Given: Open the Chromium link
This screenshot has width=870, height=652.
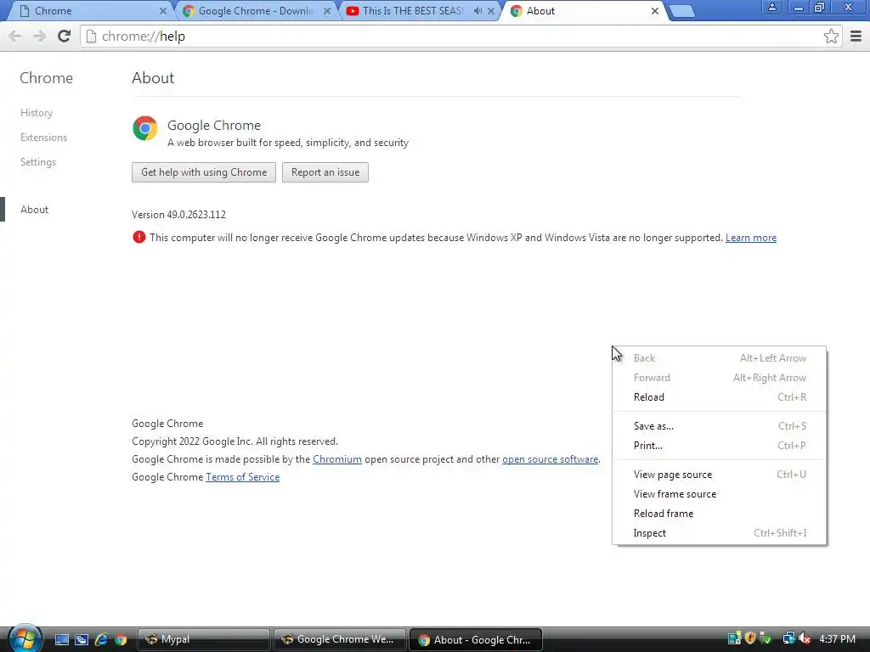Looking at the screenshot, I should 336,459.
